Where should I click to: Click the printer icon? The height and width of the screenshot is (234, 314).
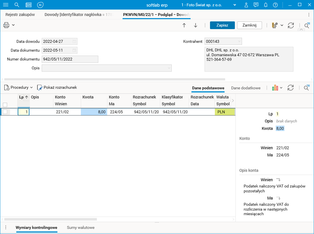(6, 25)
